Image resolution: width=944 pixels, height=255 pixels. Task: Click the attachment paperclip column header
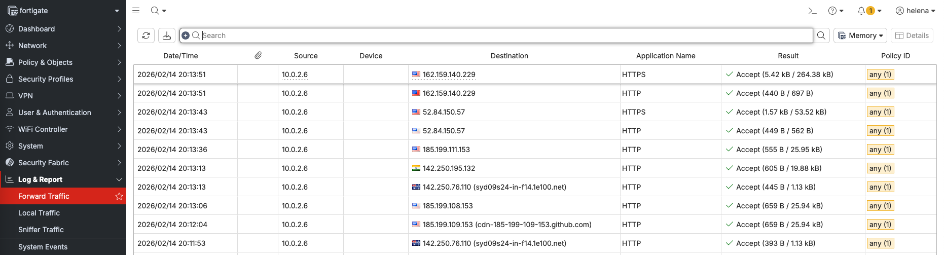pos(258,56)
